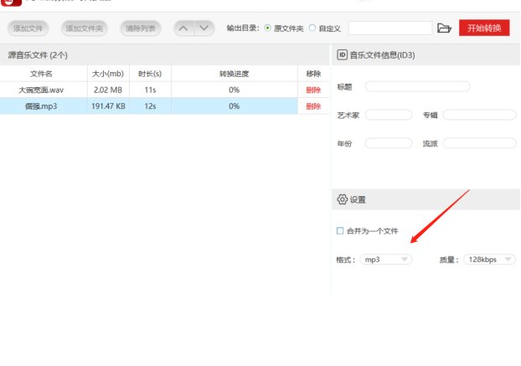Click the 12s duration cell
The height and width of the screenshot is (366, 521).
(150, 106)
